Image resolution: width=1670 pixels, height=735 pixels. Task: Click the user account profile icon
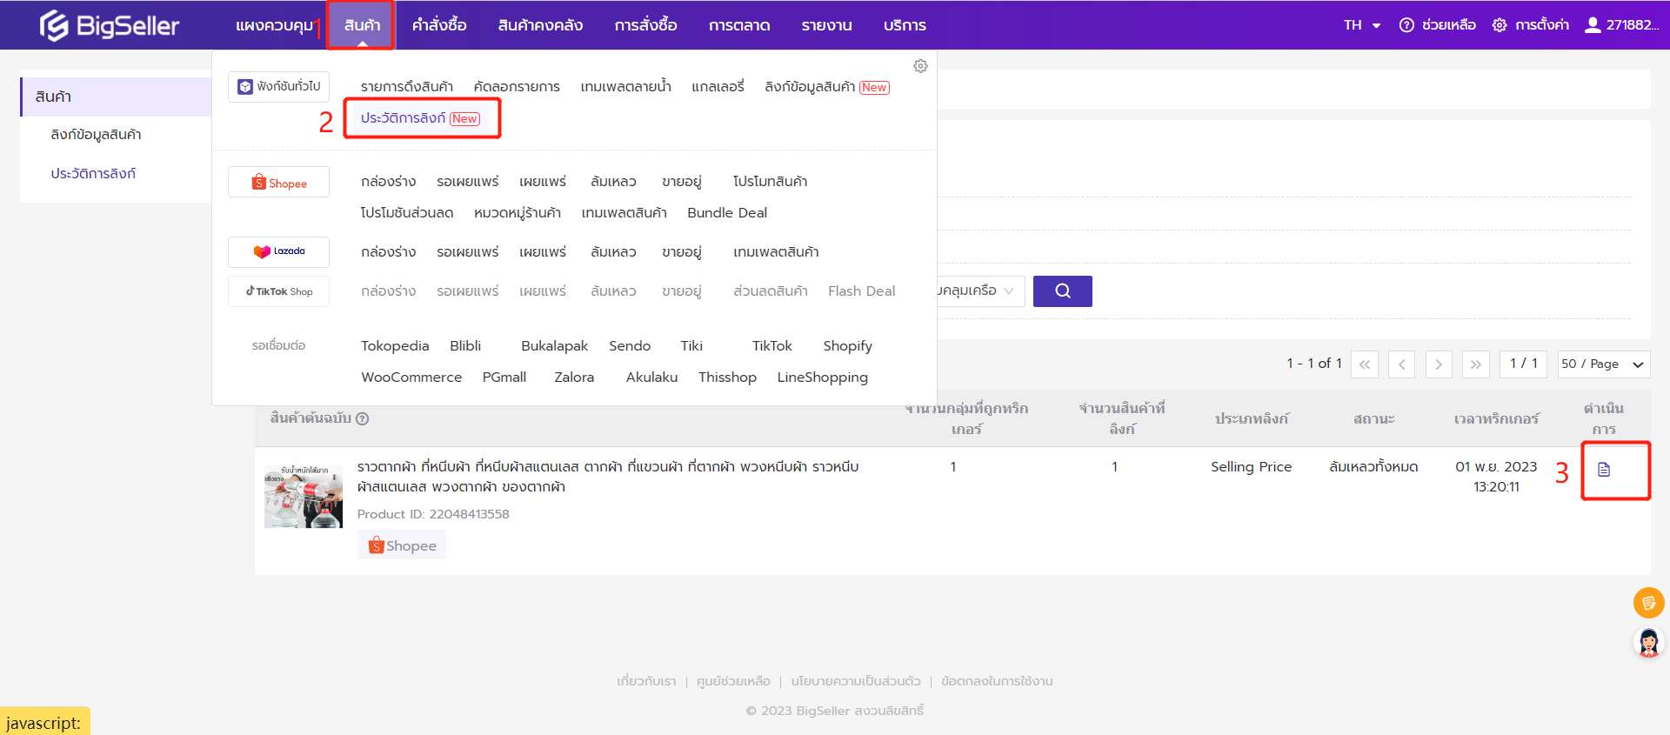[x=1593, y=25]
